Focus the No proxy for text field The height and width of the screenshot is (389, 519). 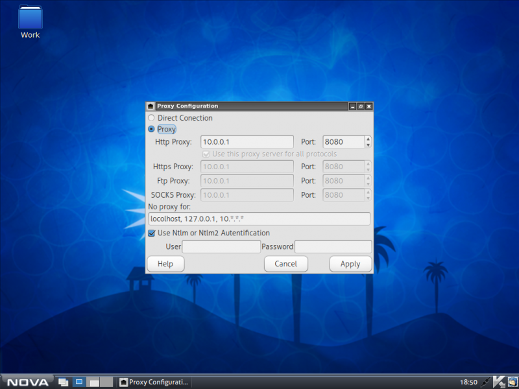(259, 219)
